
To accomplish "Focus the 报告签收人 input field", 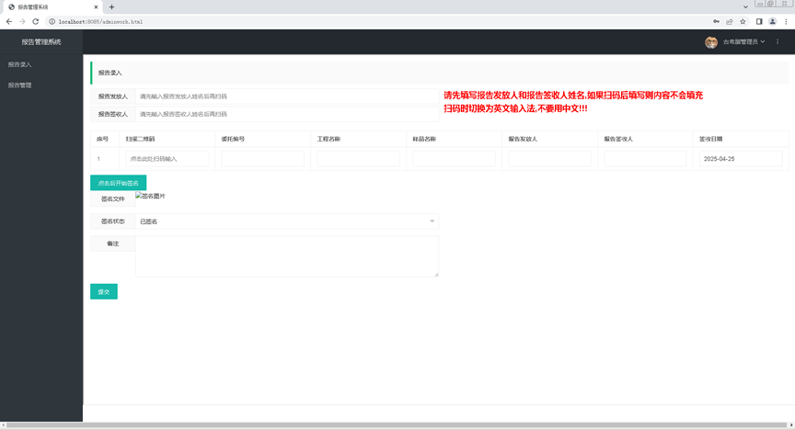I will 287,114.
